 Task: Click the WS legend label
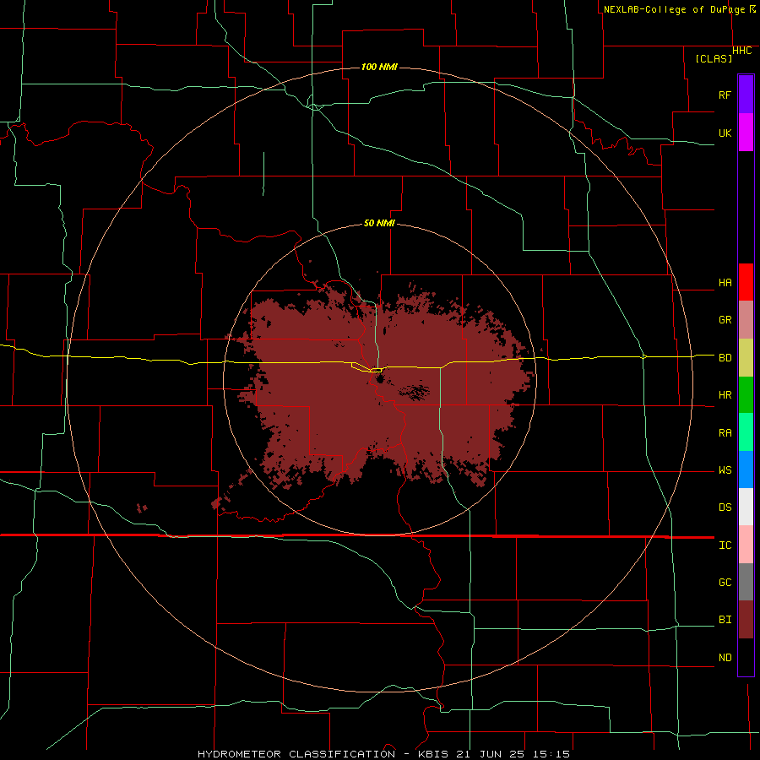(725, 470)
